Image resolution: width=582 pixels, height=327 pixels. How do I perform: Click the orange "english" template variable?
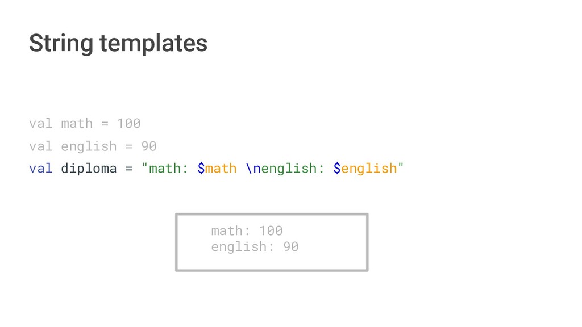(x=369, y=169)
